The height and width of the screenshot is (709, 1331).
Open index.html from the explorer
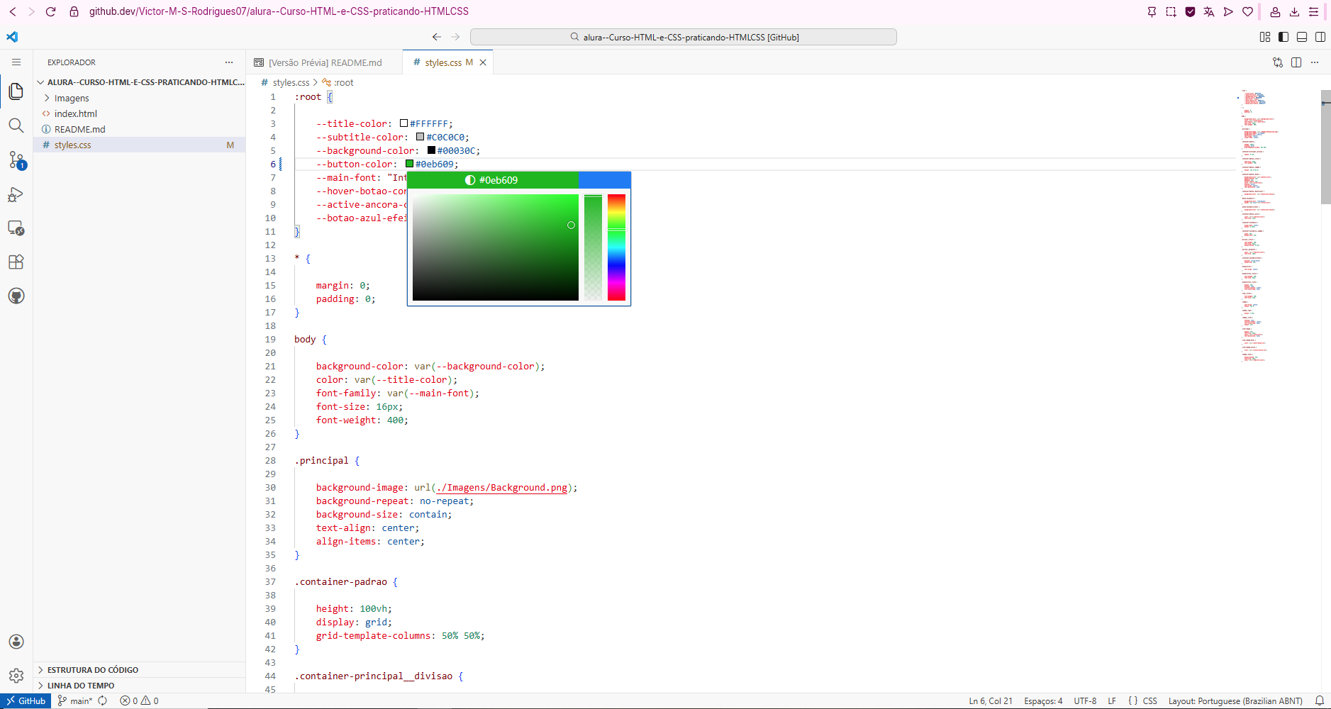coord(75,113)
